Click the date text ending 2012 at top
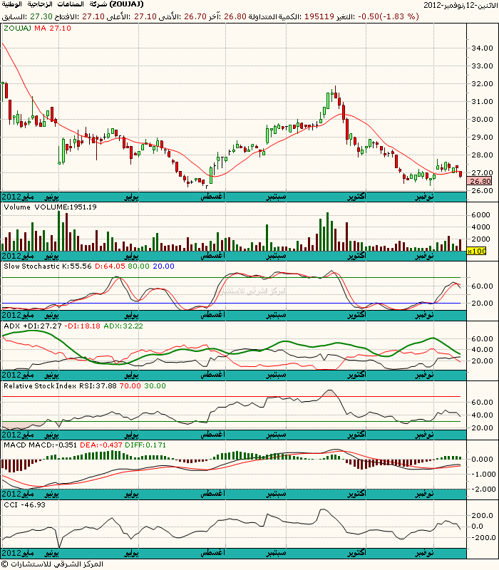 pyautogui.click(x=461, y=5)
